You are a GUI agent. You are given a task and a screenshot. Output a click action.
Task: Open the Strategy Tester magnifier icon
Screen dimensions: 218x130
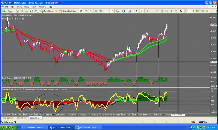coord(36,11)
